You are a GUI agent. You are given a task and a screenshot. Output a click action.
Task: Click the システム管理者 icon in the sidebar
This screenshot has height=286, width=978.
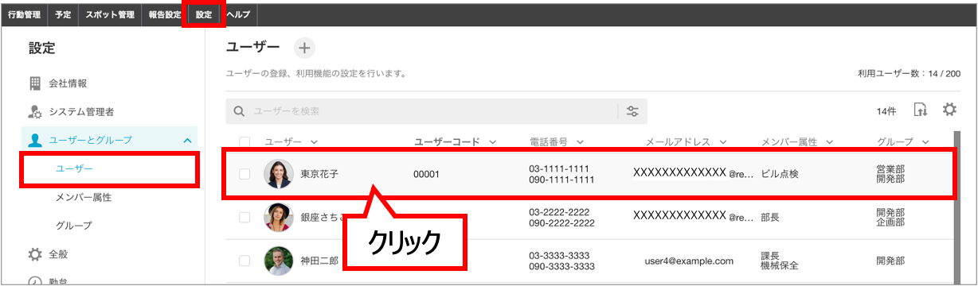[x=35, y=112]
